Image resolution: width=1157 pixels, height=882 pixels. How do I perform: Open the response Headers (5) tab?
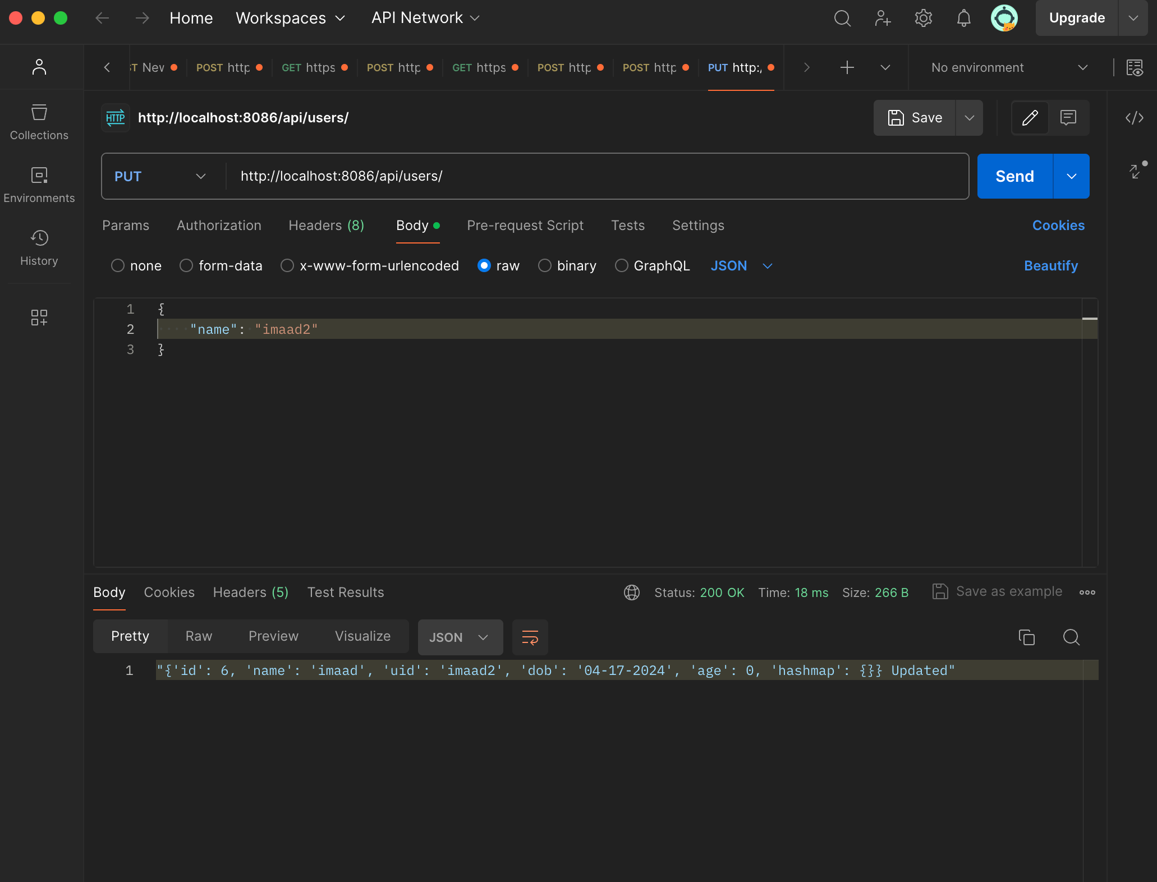(250, 592)
